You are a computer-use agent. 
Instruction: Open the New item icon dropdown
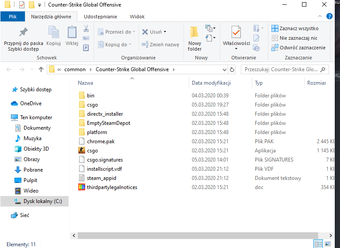[210, 28]
